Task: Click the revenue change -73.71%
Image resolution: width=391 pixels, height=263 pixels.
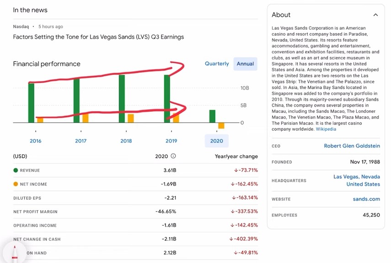Action: (x=246, y=170)
